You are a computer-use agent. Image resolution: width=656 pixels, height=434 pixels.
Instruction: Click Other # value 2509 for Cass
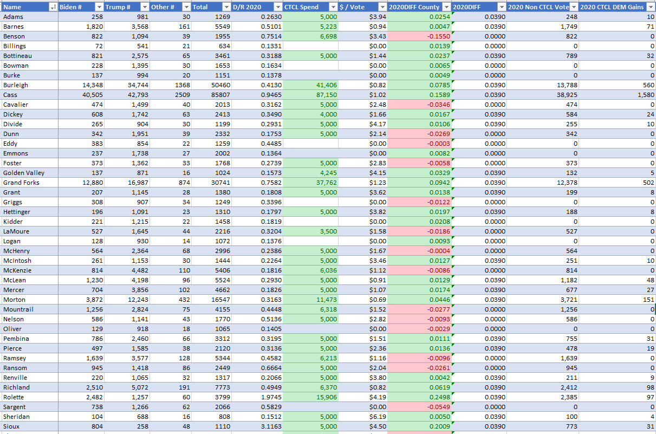tap(171, 95)
